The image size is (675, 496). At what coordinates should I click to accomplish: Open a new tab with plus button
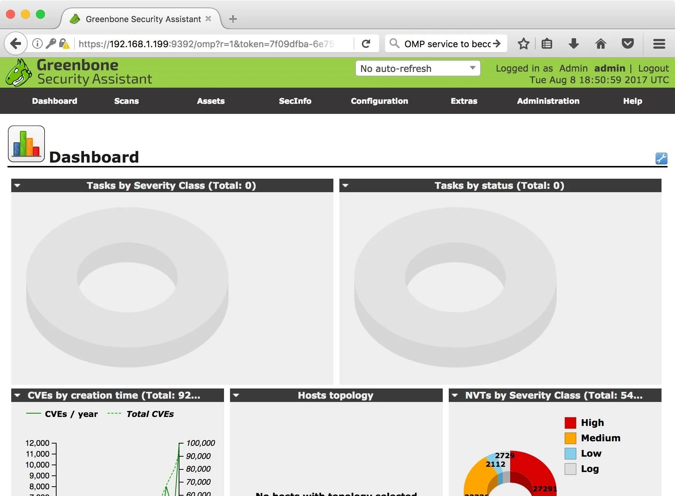[x=233, y=19]
